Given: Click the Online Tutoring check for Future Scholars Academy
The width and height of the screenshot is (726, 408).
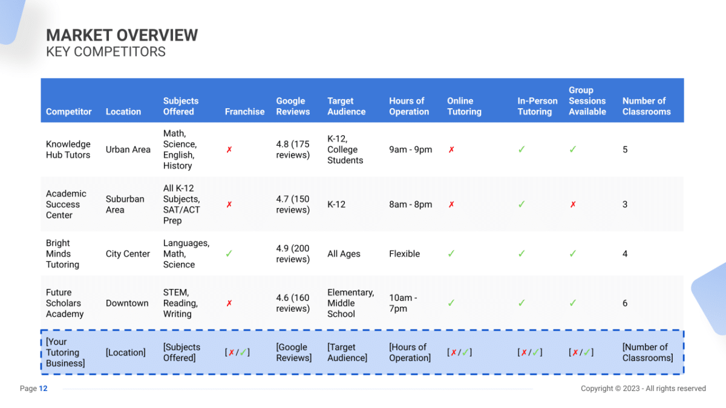Looking at the screenshot, I should [451, 303].
